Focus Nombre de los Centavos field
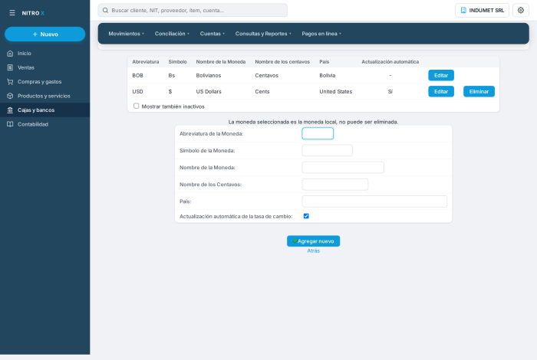 (335, 185)
